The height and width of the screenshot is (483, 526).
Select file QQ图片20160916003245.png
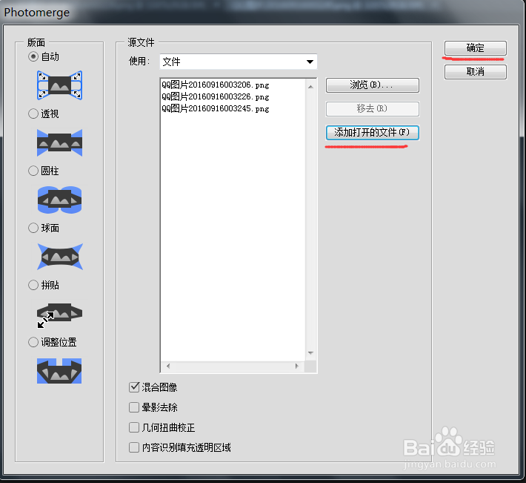click(x=216, y=108)
